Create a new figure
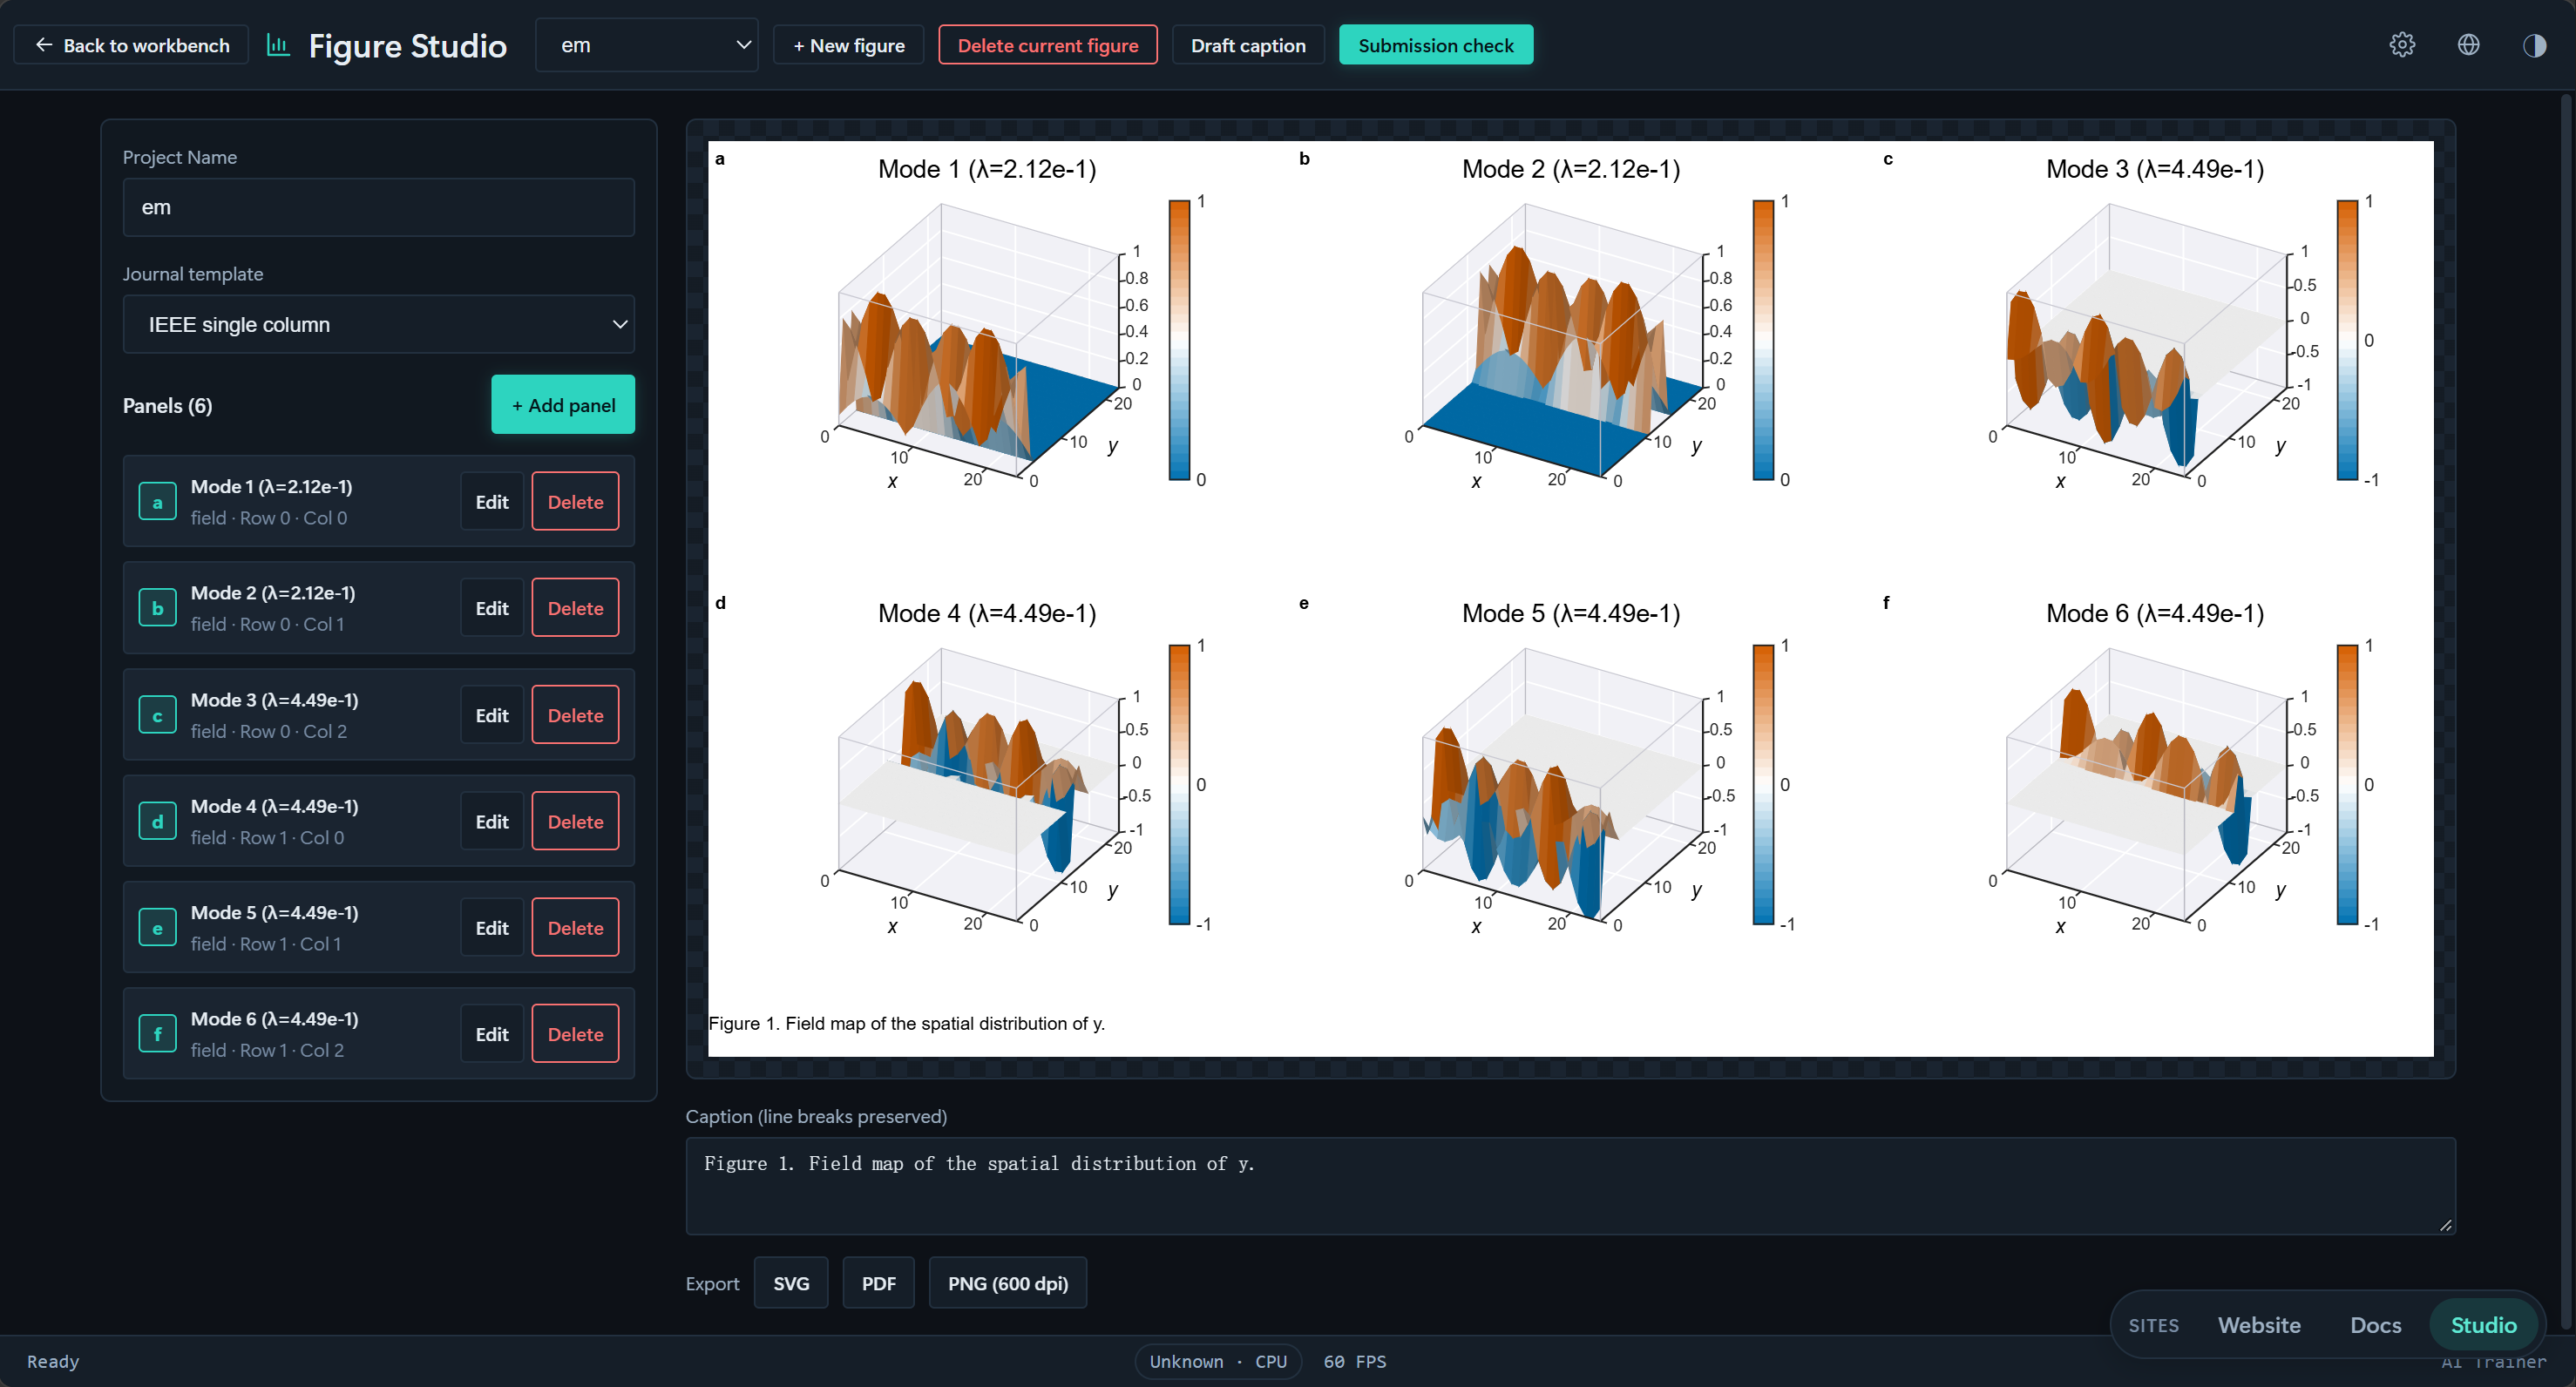Viewport: 2576px width, 1387px height. [848, 45]
